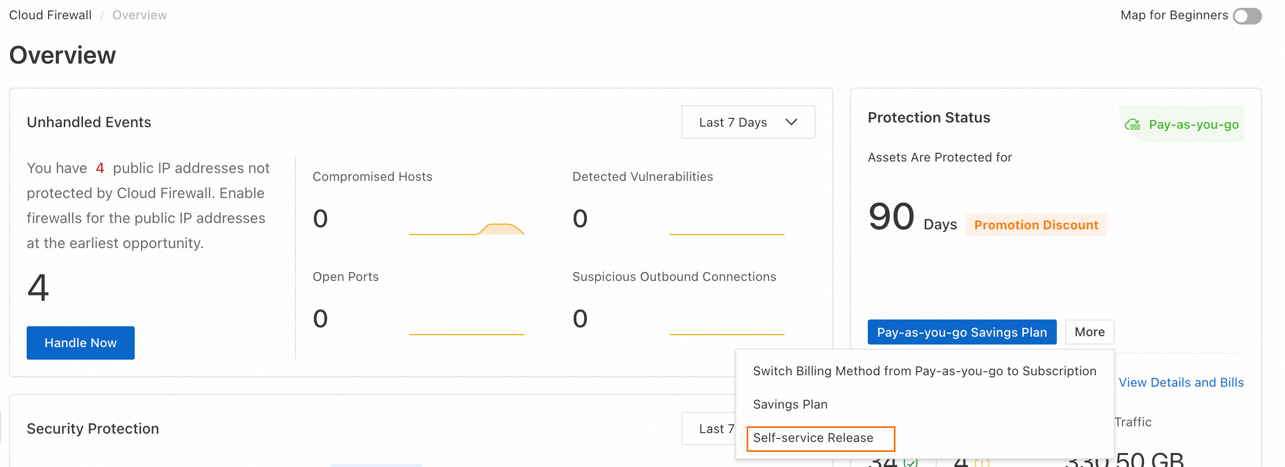Click the Pay-as-you-go Savings Plan button

coord(962,332)
